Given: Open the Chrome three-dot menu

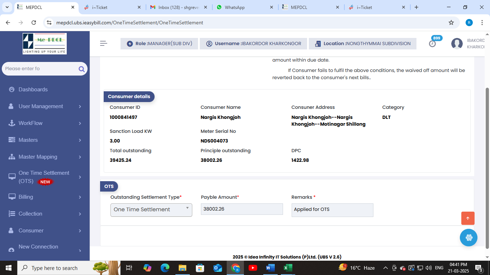Looking at the screenshot, I should click(482, 23).
